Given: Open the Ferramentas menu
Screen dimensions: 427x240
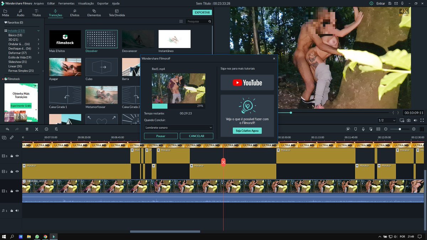Looking at the screenshot, I should pos(66,3).
